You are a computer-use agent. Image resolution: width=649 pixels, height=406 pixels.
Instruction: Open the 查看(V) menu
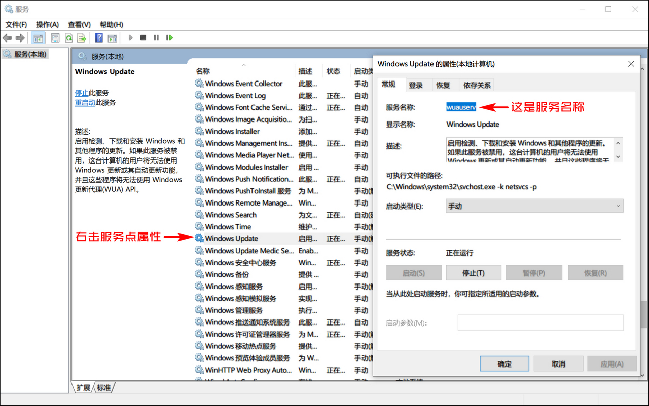[x=79, y=24]
